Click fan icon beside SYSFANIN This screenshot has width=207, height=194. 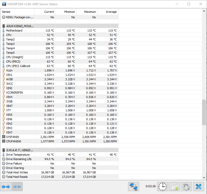click(4, 137)
